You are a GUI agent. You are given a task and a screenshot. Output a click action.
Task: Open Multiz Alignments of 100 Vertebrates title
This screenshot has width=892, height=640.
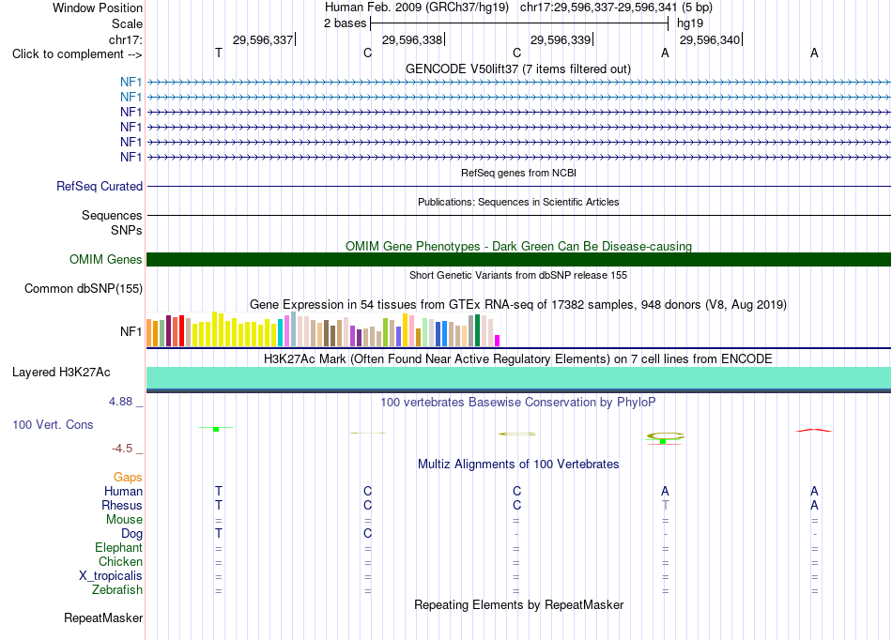click(x=518, y=465)
